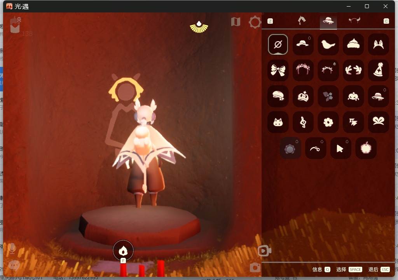Image resolution: width=398 pixels, height=280 pixels.
Task: Start video recording with camcorder icon
Action: (x=264, y=251)
